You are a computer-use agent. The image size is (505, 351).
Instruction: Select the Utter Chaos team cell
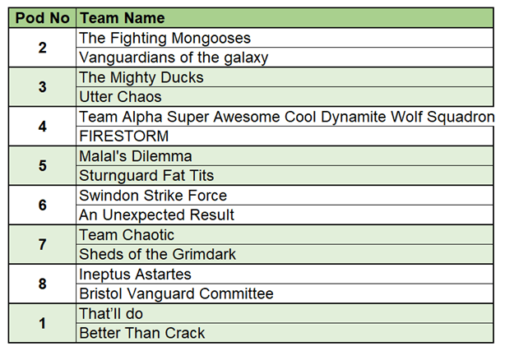(120, 97)
